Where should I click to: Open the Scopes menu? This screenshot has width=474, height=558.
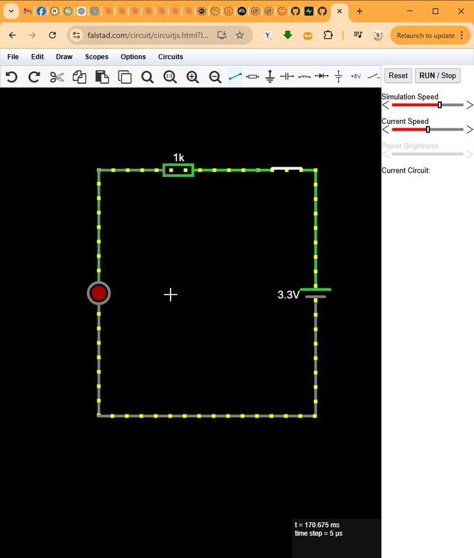pyautogui.click(x=96, y=57)
